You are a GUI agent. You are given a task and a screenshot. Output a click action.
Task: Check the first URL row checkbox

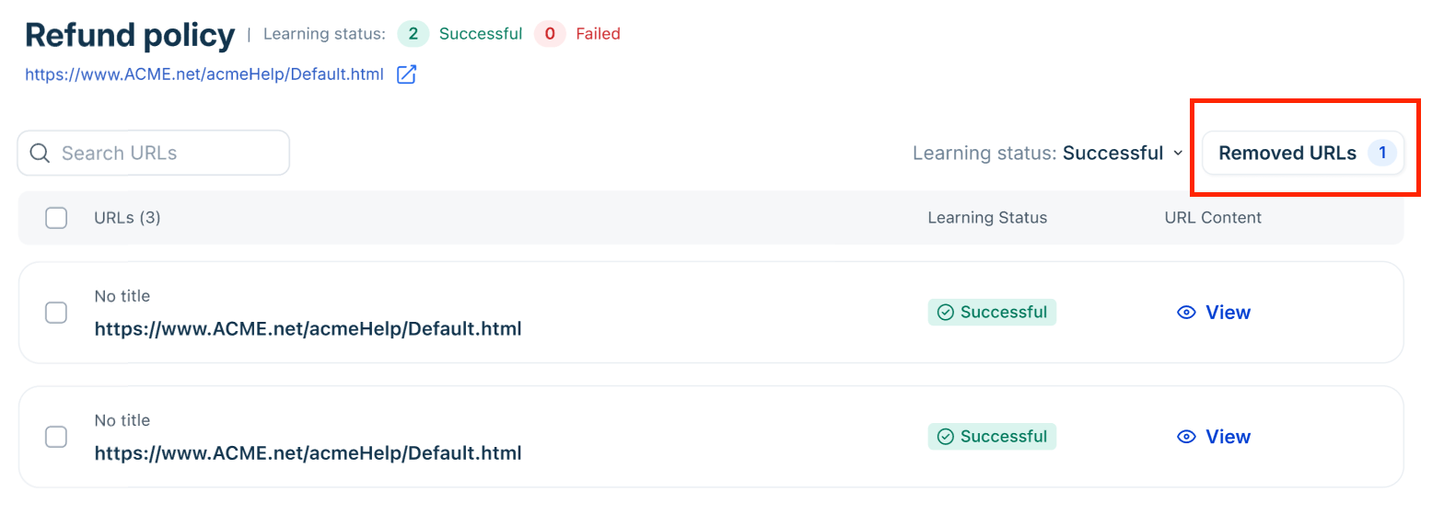56,313
